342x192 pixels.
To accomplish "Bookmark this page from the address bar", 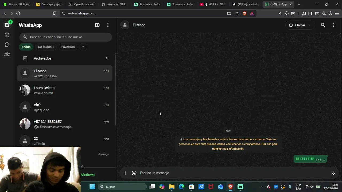I will (55, 13).
